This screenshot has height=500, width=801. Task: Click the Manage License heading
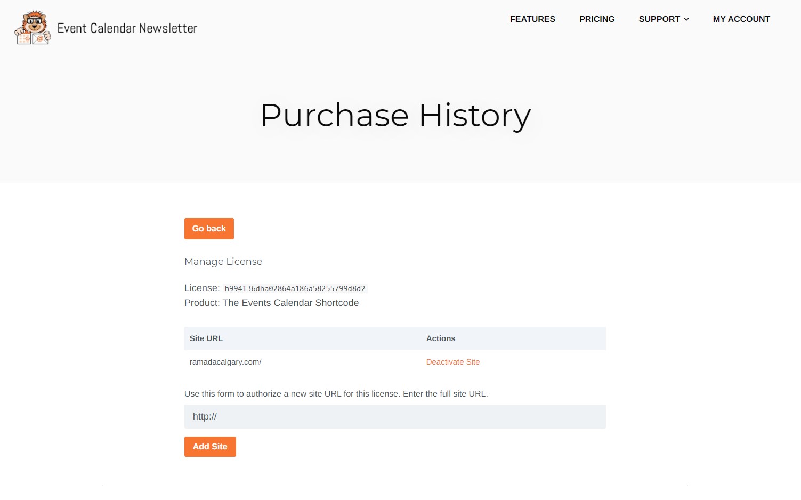223,262
